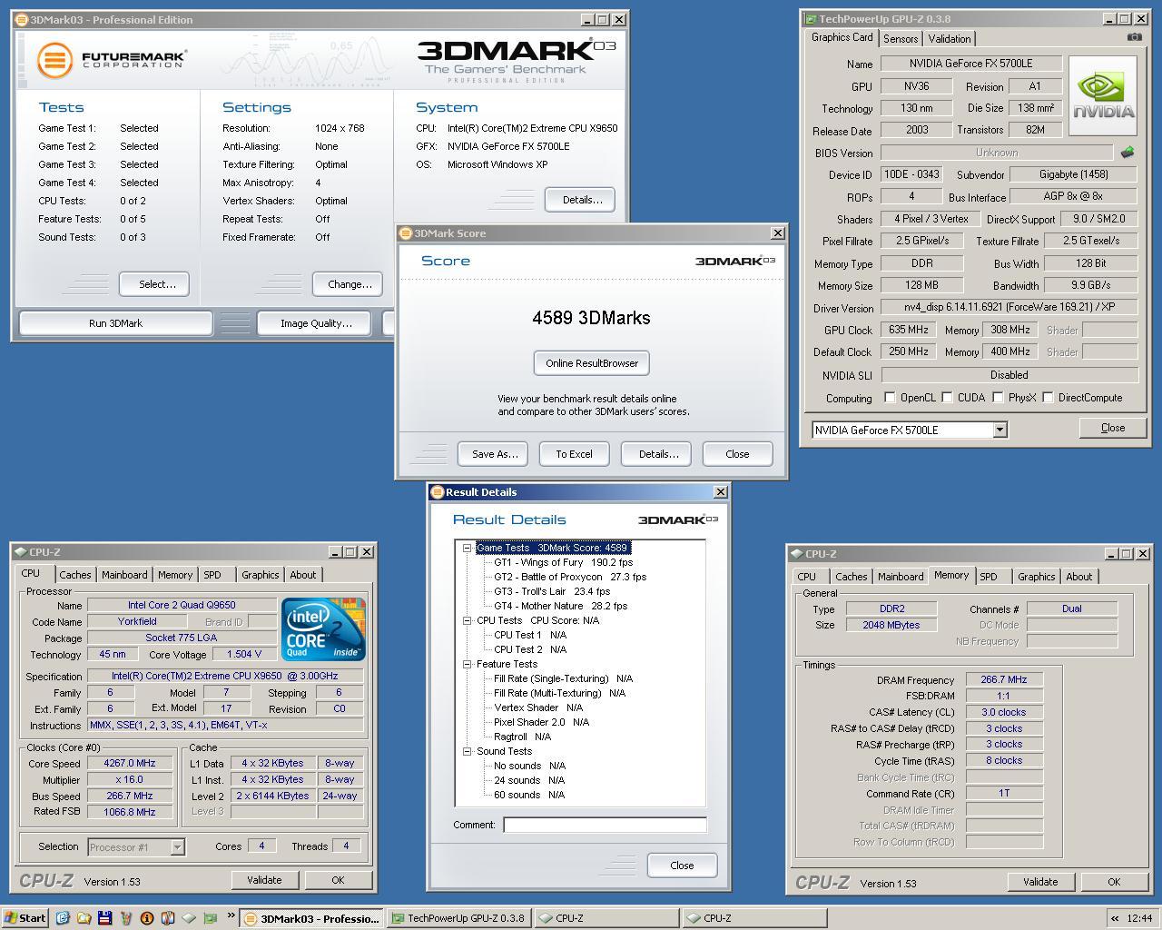The height and width of the screenshot is (930, 1162).
Task: Open the folder icon in quick launch
Action: [84, 918]
